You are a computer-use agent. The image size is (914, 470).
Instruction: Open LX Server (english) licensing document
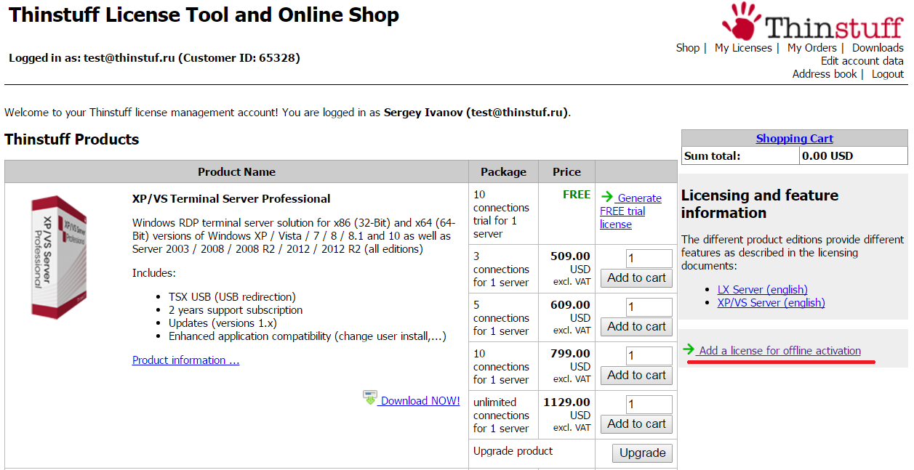(763, 290)
